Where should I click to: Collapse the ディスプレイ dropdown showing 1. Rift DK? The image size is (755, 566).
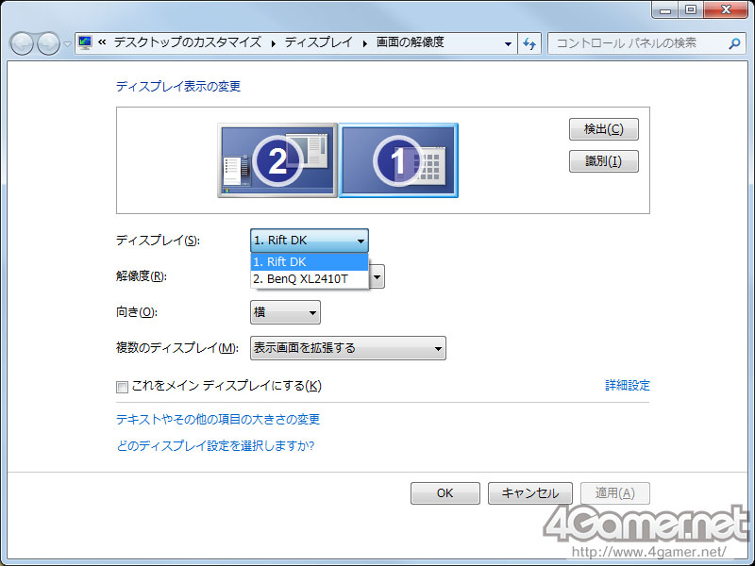[x=309, y=241]
